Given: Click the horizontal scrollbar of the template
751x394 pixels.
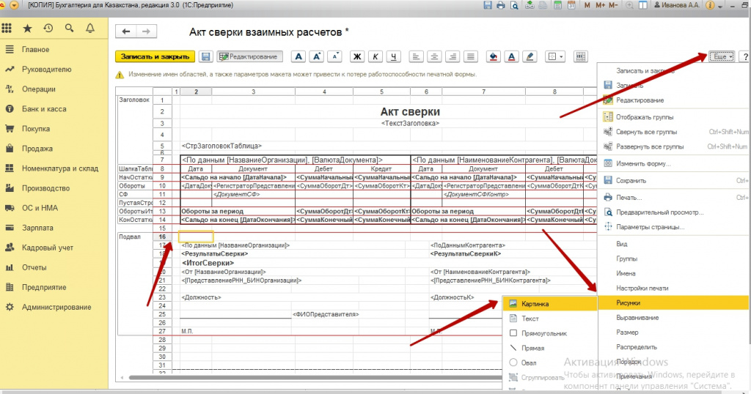Looking at the screenshot, I should 316,378.
